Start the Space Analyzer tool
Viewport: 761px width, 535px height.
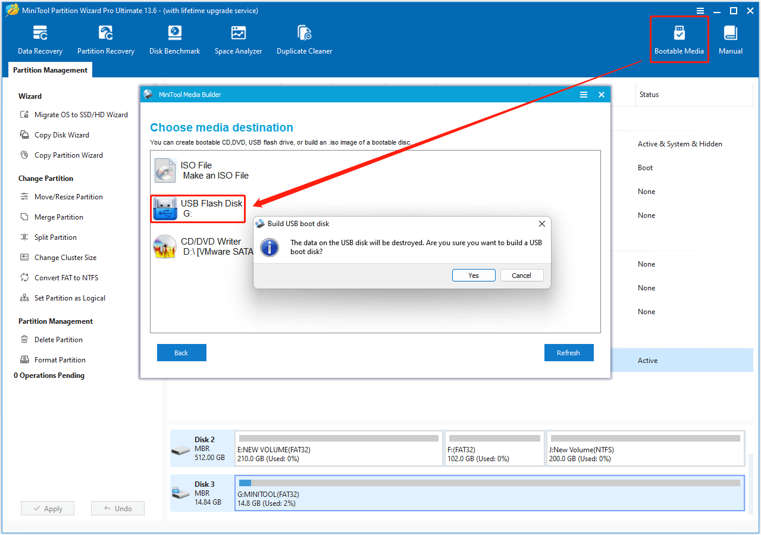coord(239,40)
